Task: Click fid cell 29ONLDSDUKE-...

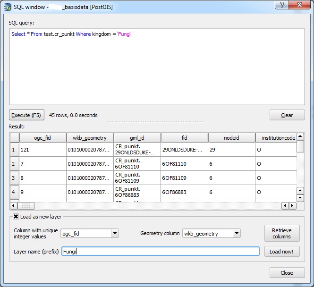Action: (185, 150)
